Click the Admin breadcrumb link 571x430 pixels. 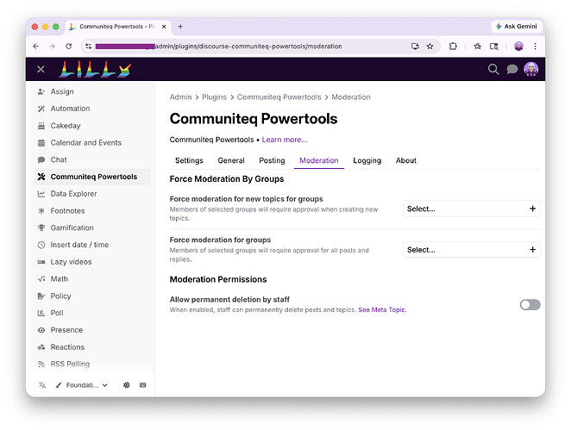(x=180, y=97)
